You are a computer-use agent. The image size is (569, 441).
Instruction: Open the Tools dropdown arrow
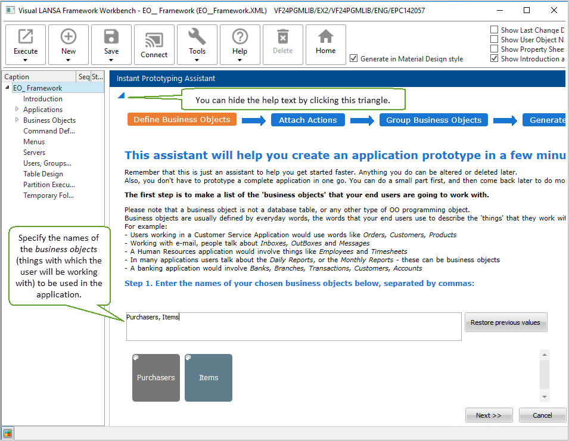click(197, 60)
